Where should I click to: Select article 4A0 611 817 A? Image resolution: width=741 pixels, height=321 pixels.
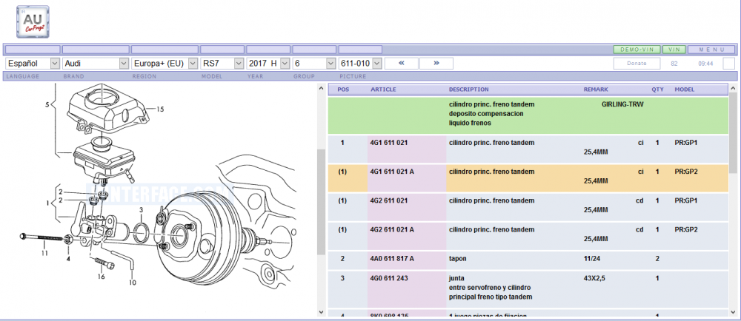click(392, 259)
